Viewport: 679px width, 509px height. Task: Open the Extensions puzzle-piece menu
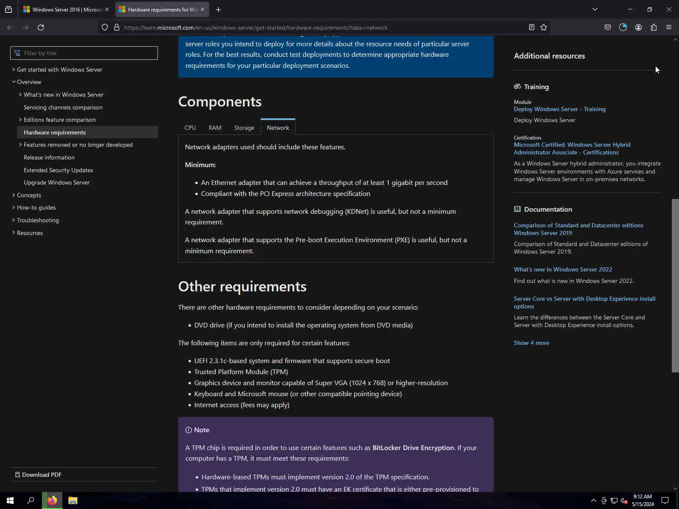(654, 28)
